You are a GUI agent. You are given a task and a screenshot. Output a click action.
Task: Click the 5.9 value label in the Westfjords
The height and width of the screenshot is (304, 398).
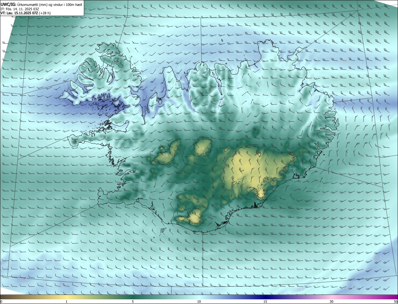click(x=118, y=61)
